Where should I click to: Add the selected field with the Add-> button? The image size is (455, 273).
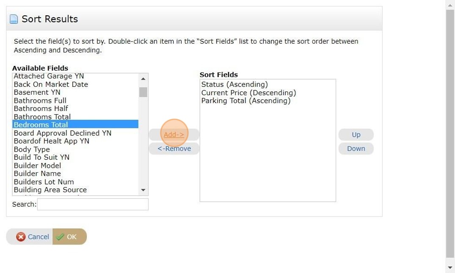[x=174, y=135]
